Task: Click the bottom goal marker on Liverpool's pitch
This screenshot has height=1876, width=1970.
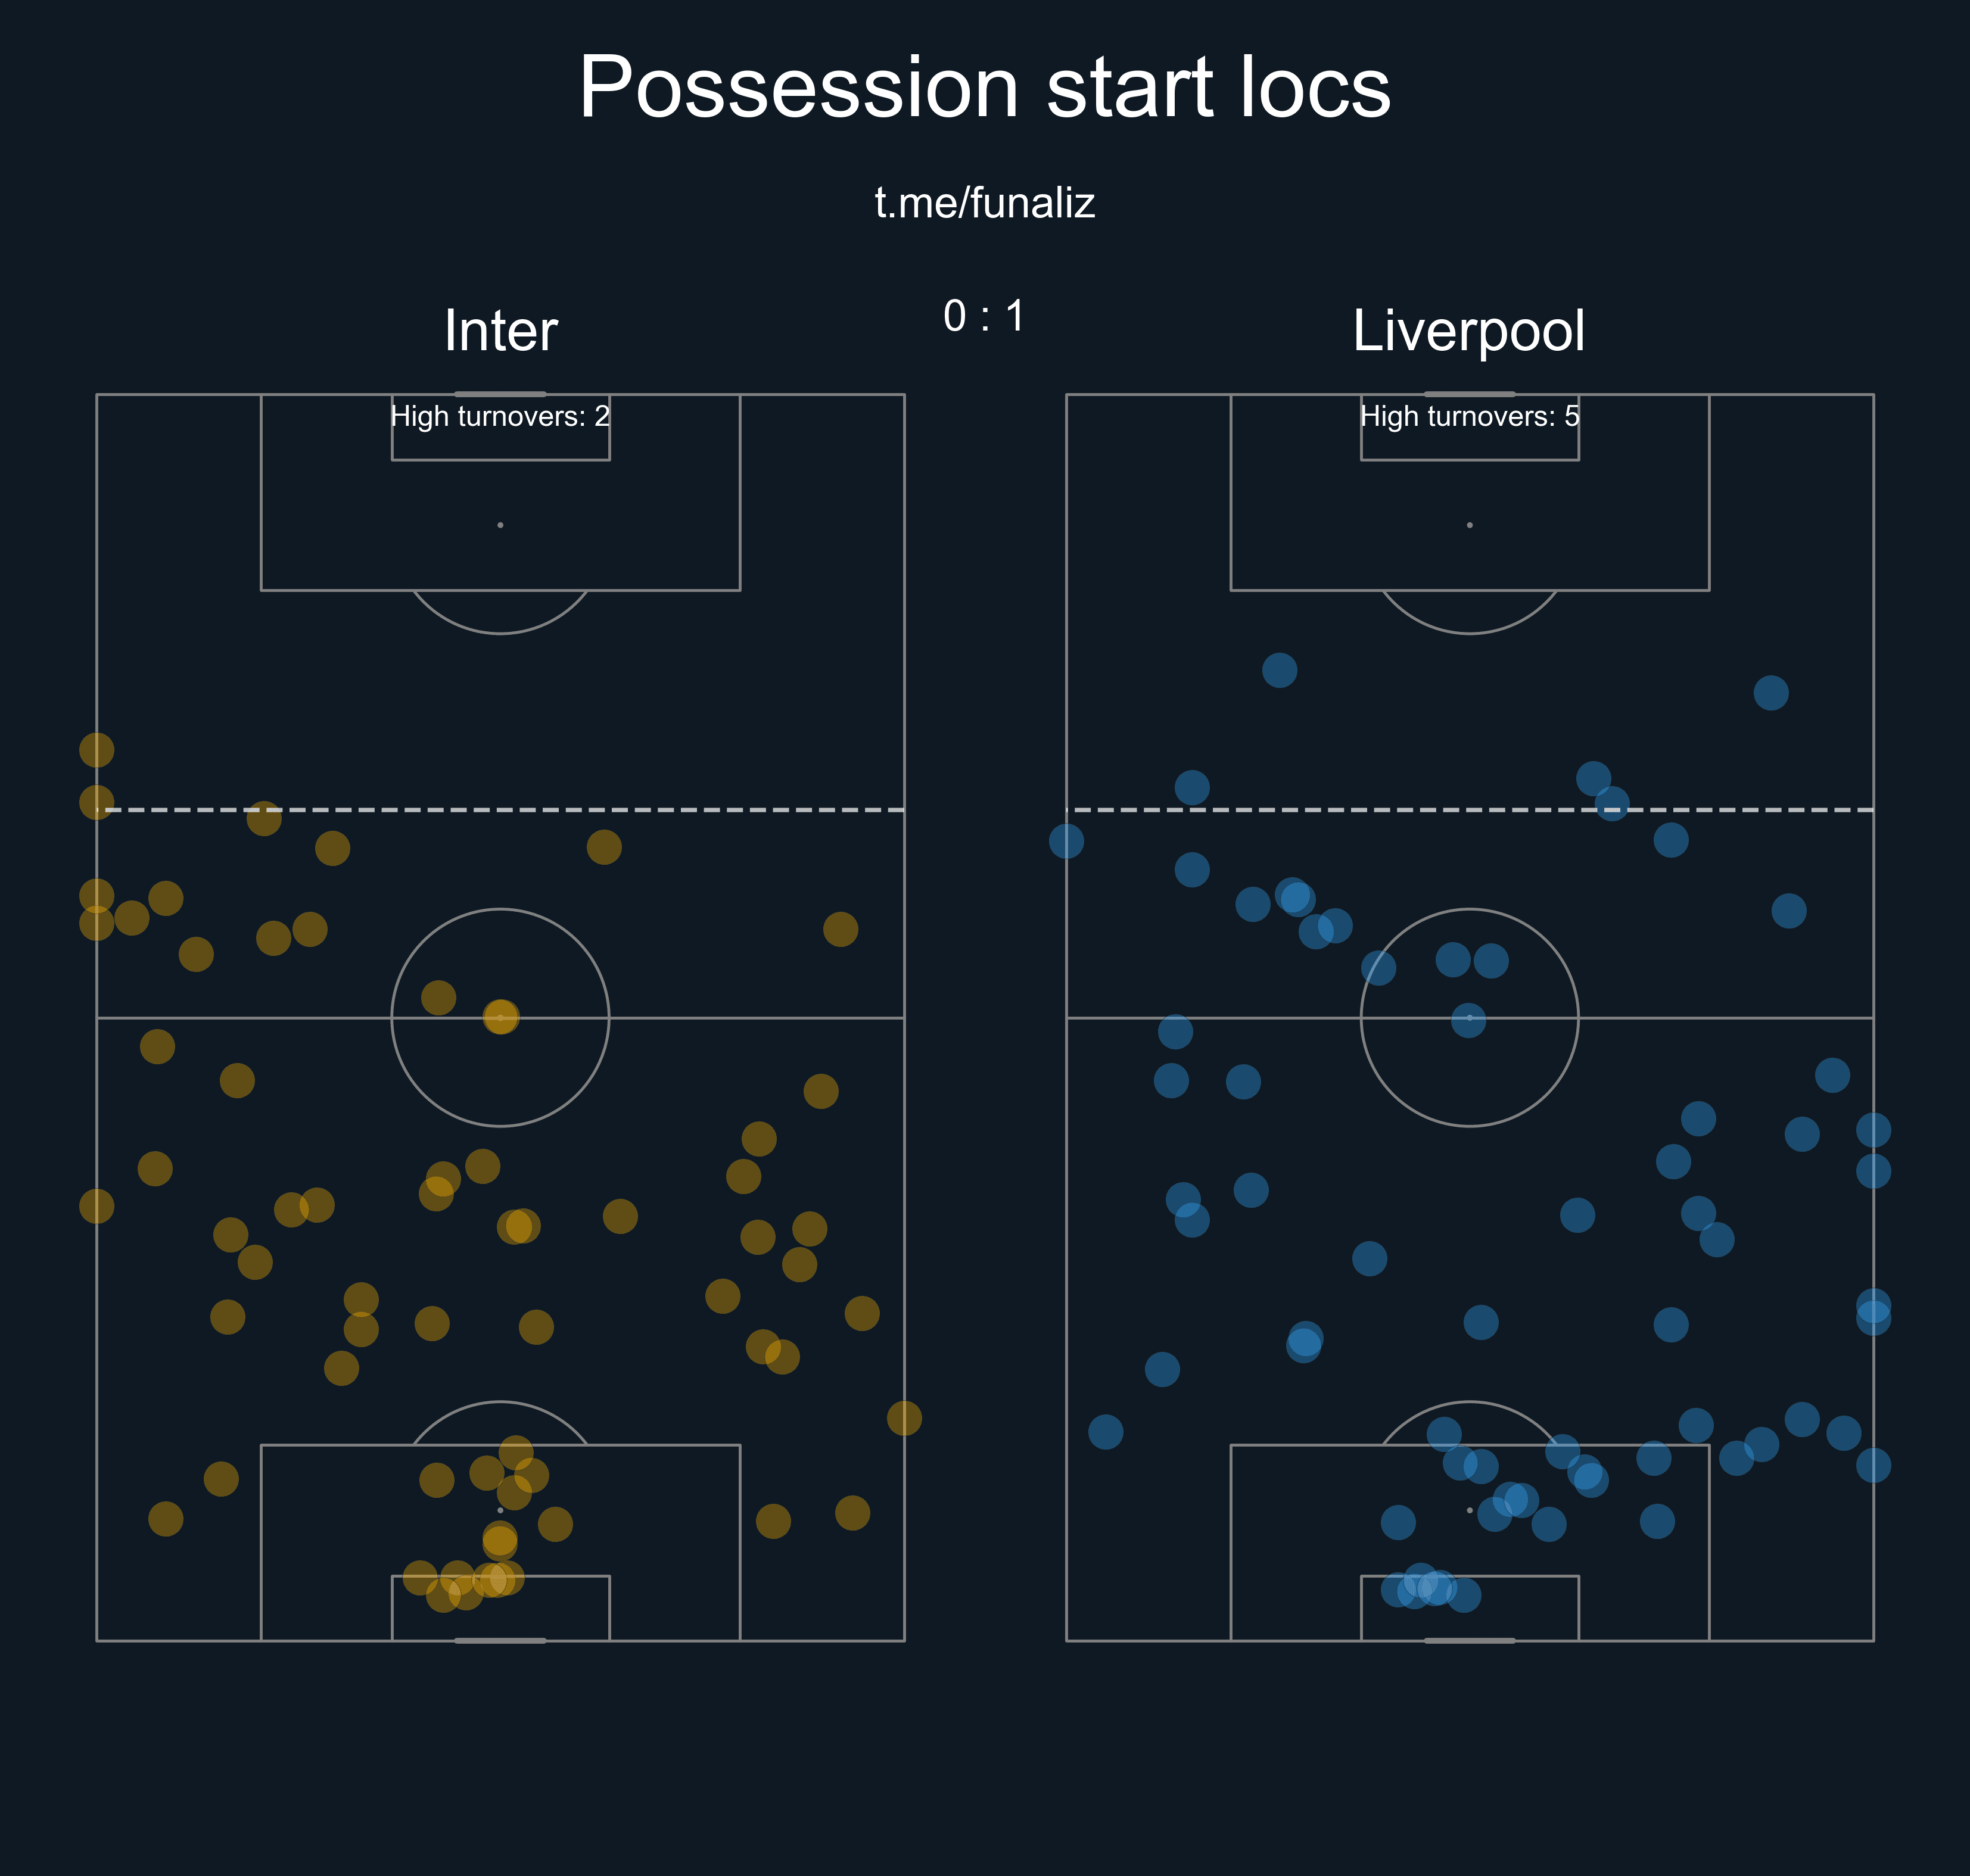Action: (1469, 1640)
